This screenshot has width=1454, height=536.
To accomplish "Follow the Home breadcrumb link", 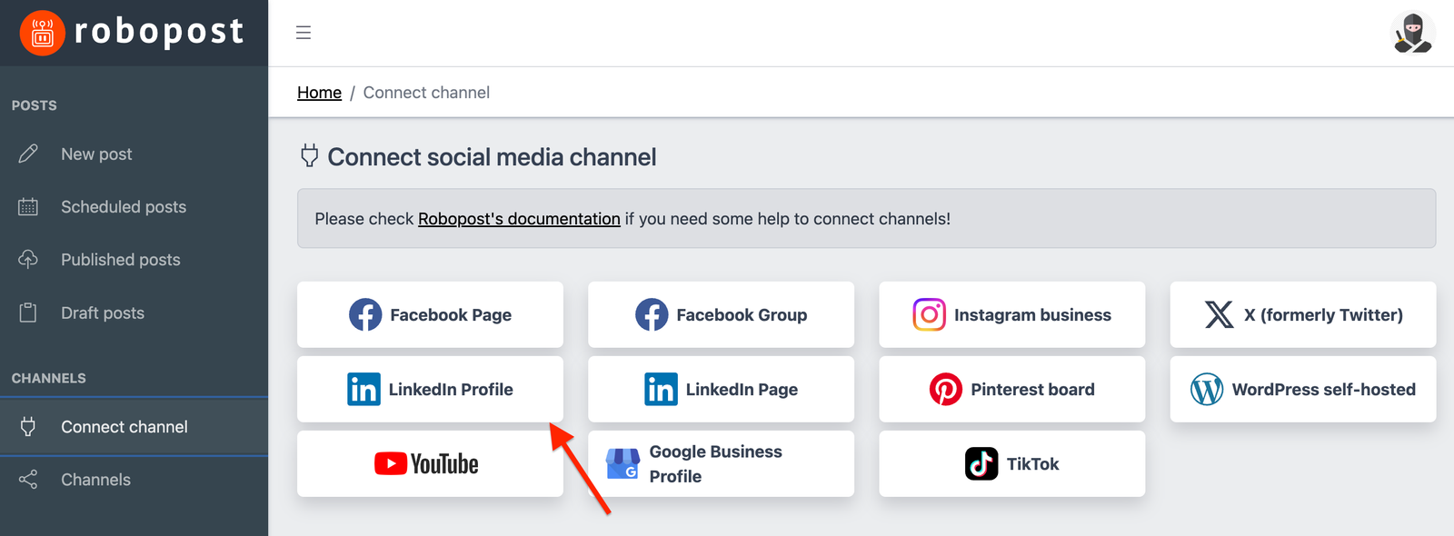I will pyautogui.click(x=319, y=93).
